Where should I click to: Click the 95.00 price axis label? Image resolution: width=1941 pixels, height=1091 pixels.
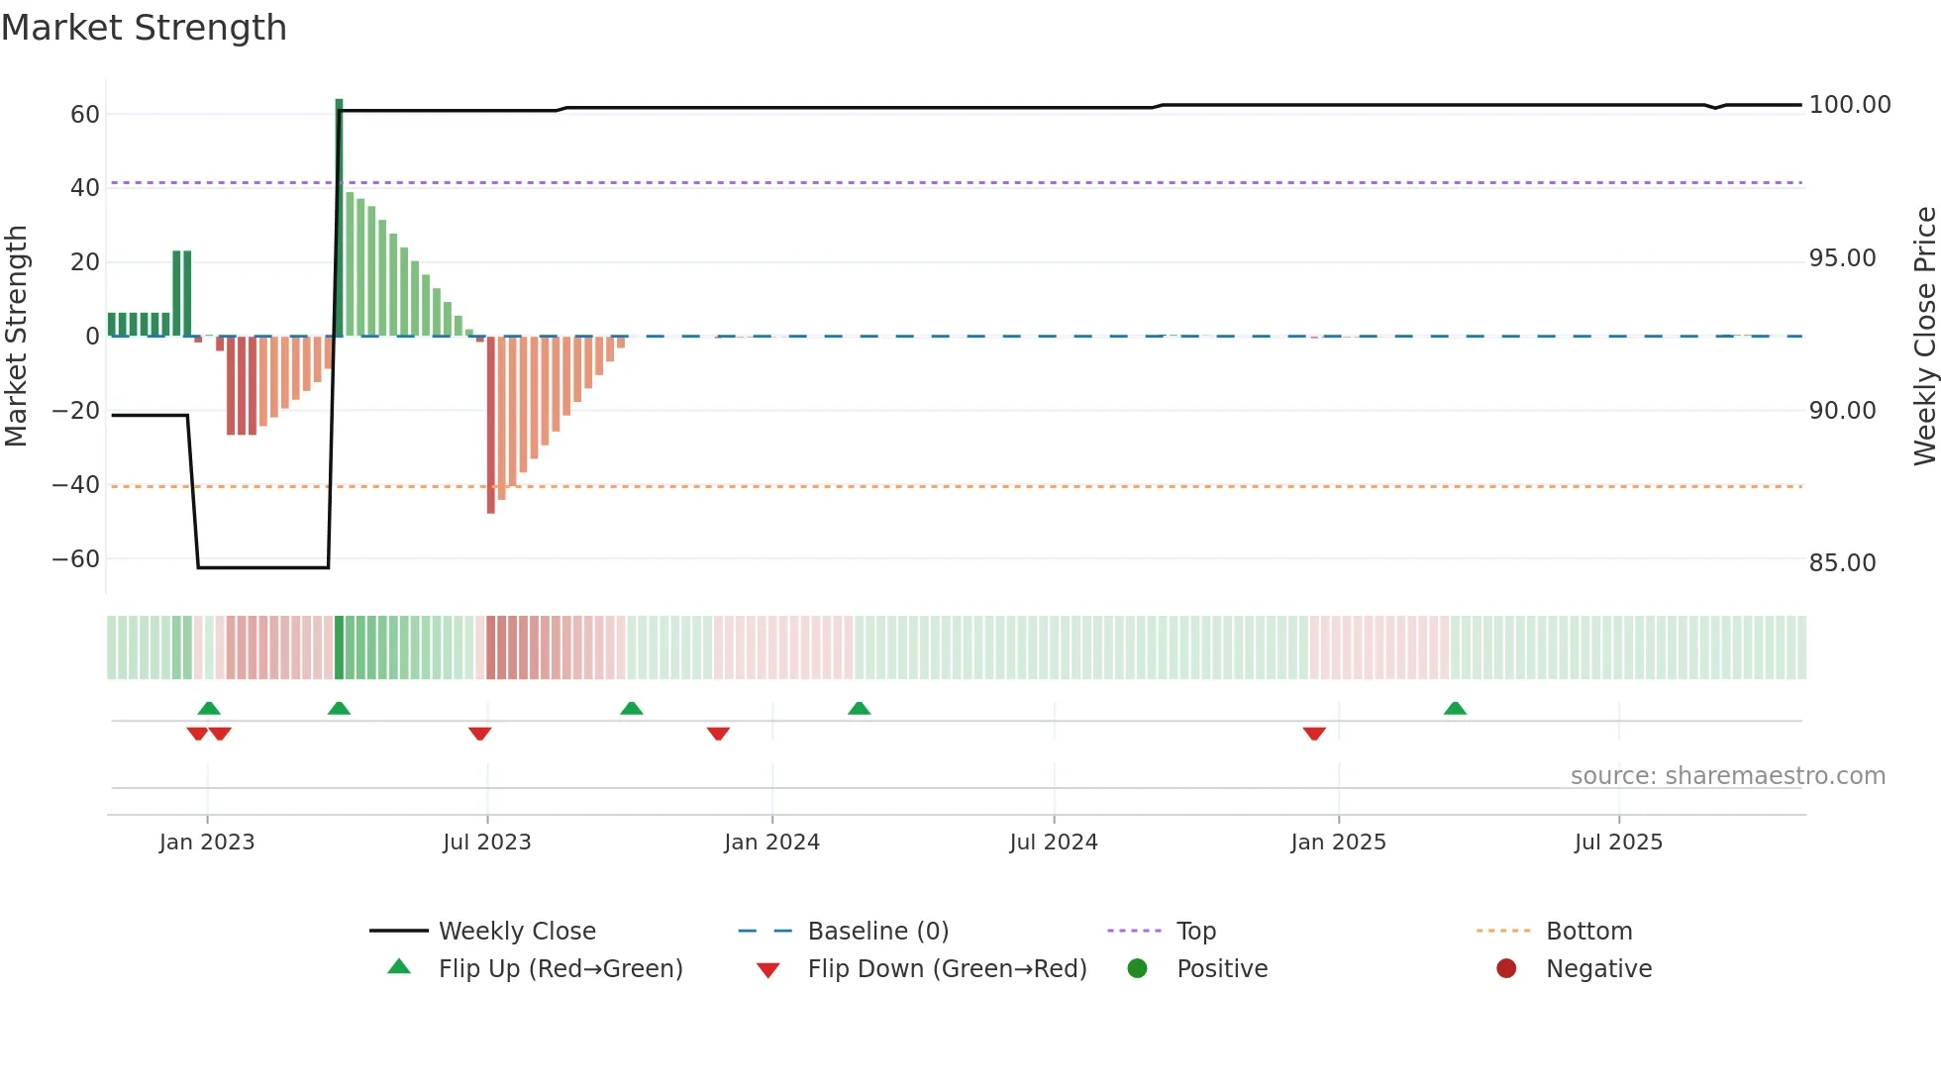1842,258
